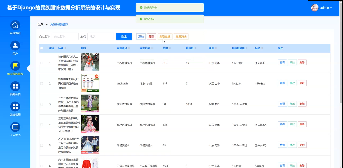
Task: Open the 预测价格 sidebar icon
Action: pos(15,86)
